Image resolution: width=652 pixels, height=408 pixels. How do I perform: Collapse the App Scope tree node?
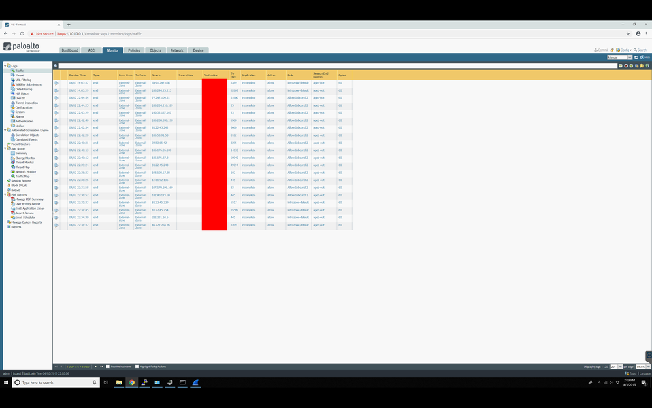click(x=5, y=148)
